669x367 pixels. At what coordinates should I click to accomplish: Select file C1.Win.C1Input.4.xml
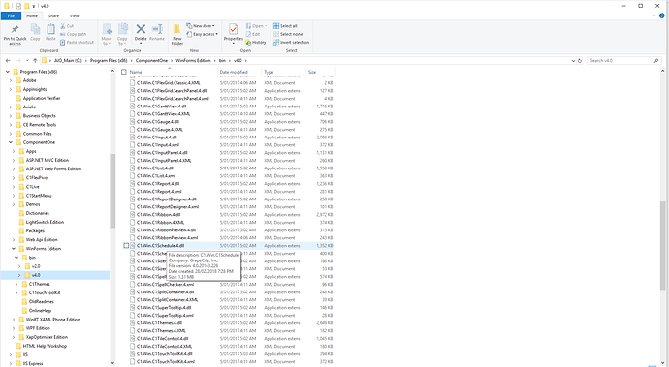tap(158, 145)
